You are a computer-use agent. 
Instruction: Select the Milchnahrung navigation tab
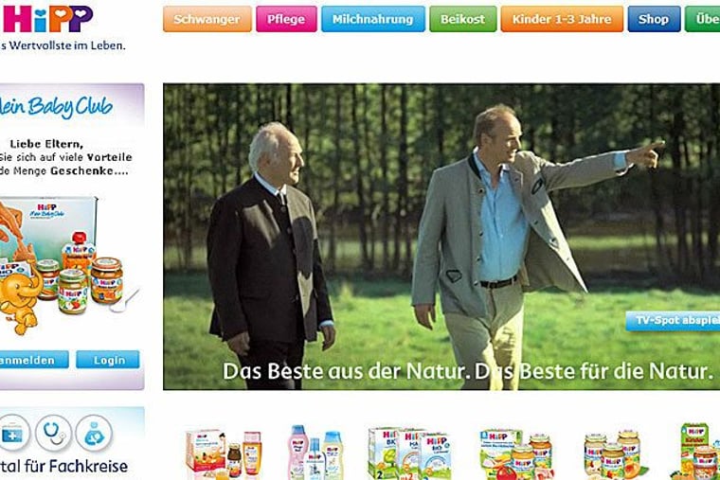(373, 19)
